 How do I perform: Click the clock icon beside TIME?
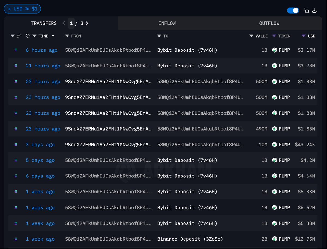[x=28, y=36]
